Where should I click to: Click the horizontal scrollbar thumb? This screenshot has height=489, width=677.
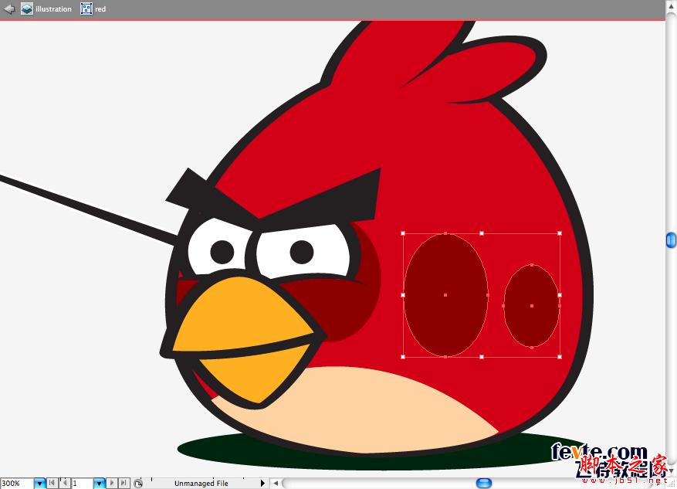coord(484,483)
